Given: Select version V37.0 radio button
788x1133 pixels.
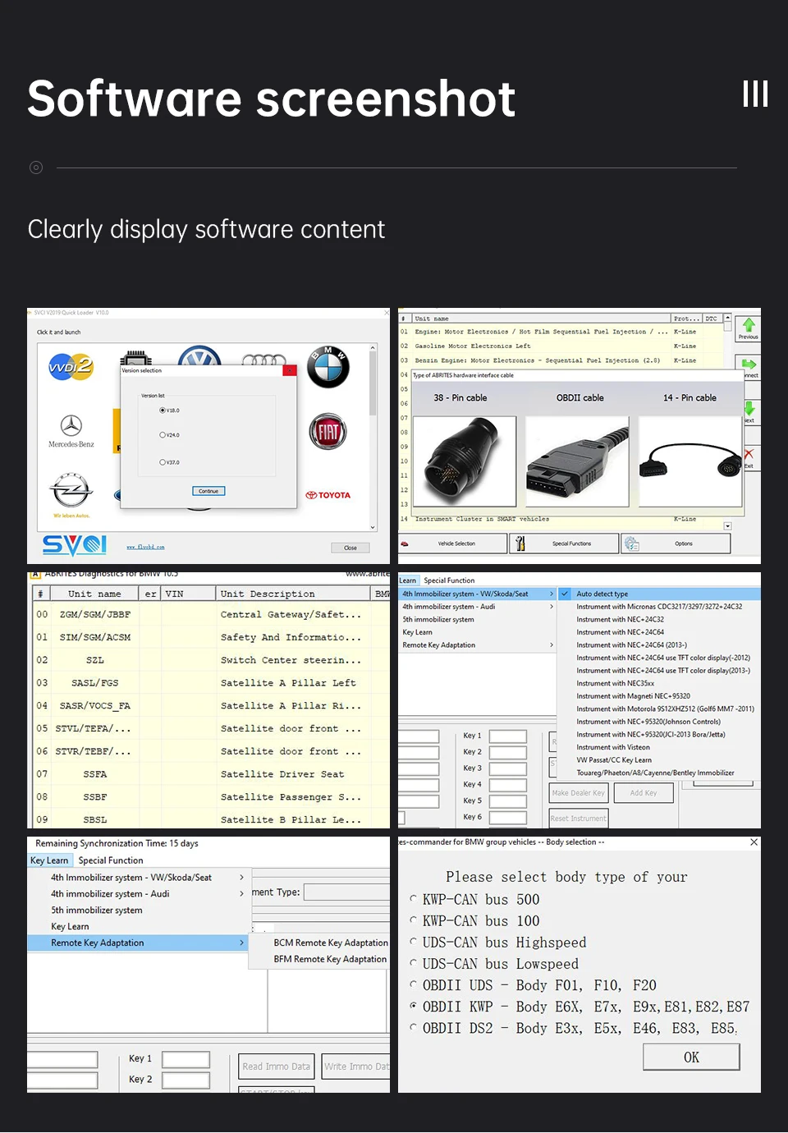Looking at the screenshot, I should [x=163, y=462].
